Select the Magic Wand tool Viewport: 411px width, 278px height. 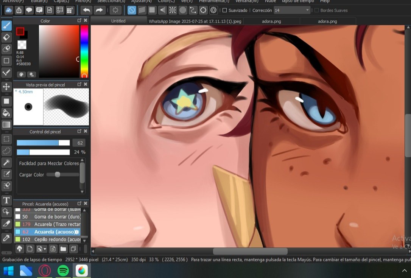(6, 163)
